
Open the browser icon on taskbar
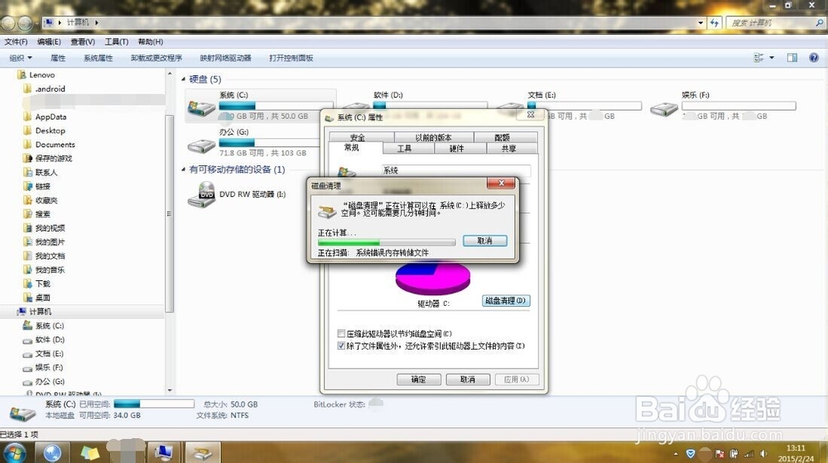click(x=52, y=452)
